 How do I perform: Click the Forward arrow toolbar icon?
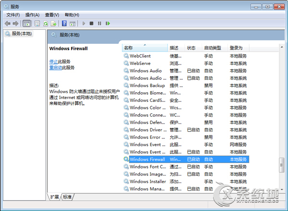(16, 24)
